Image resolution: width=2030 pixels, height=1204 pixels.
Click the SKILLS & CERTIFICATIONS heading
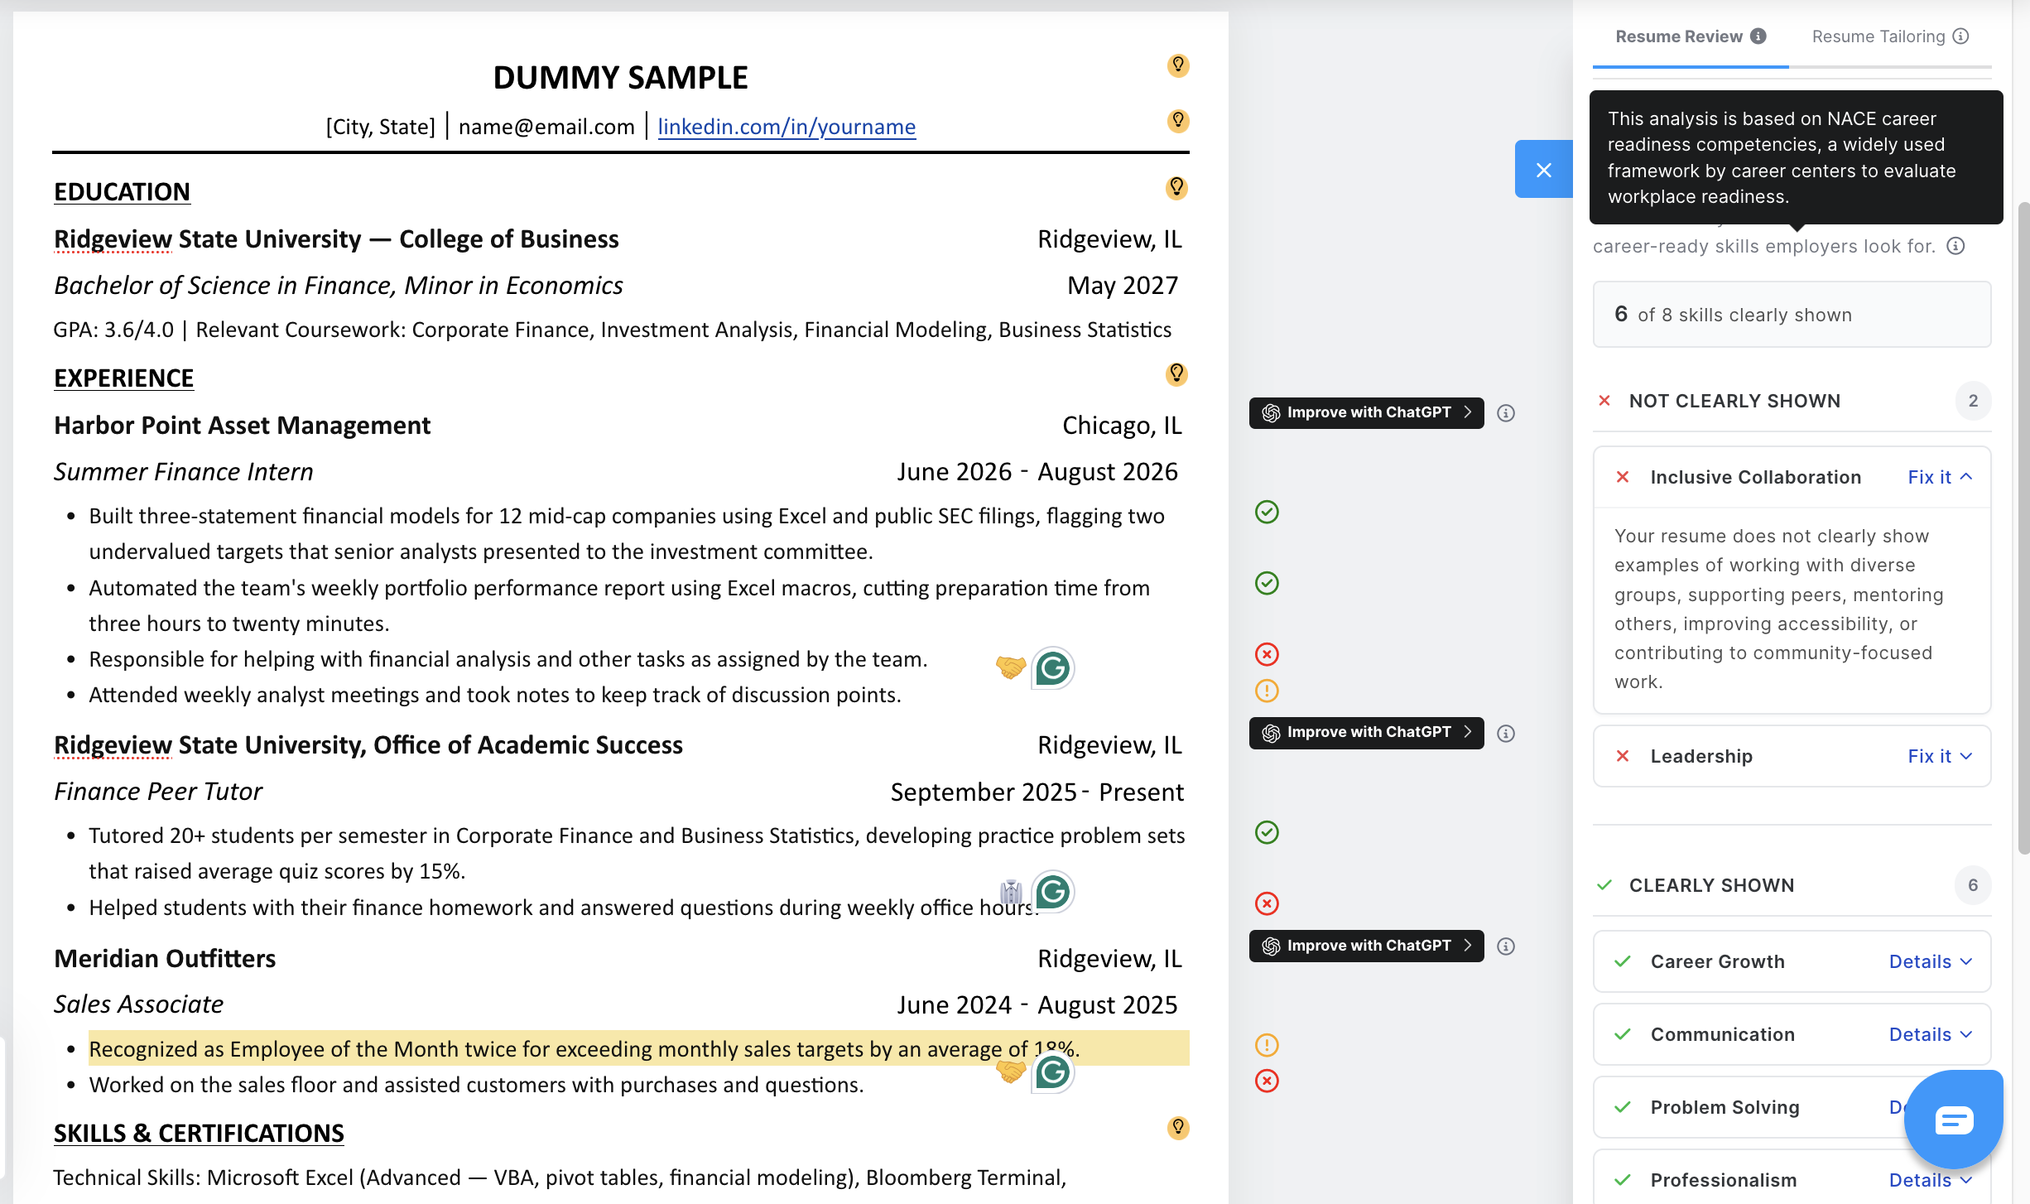199,1134
